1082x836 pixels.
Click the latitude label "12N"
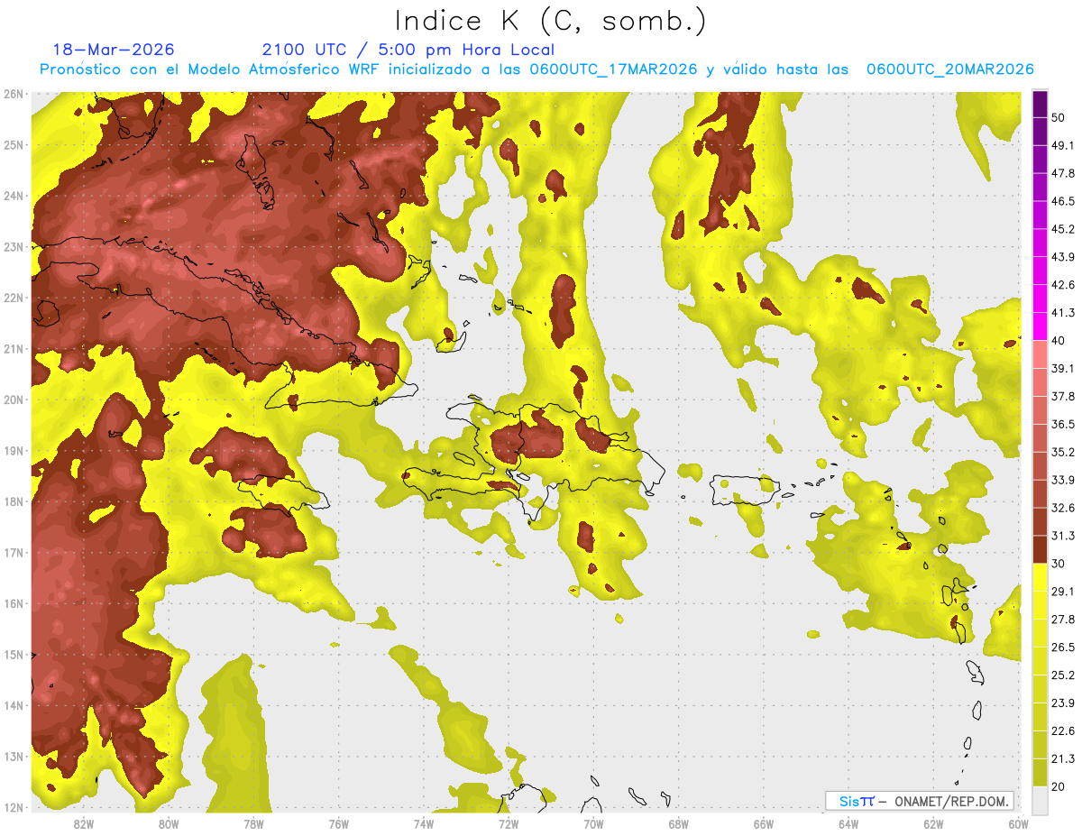[14, 807]
